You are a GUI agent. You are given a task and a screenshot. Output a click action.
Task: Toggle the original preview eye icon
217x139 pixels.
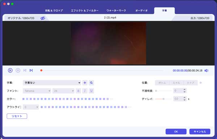(x=43, y=18)
